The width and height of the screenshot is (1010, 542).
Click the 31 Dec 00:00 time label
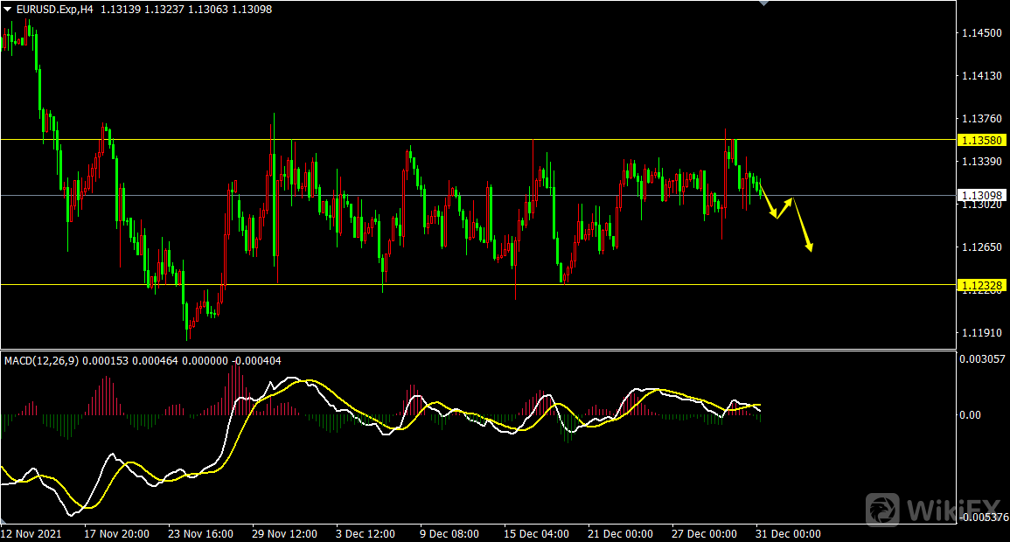point(788,533)
